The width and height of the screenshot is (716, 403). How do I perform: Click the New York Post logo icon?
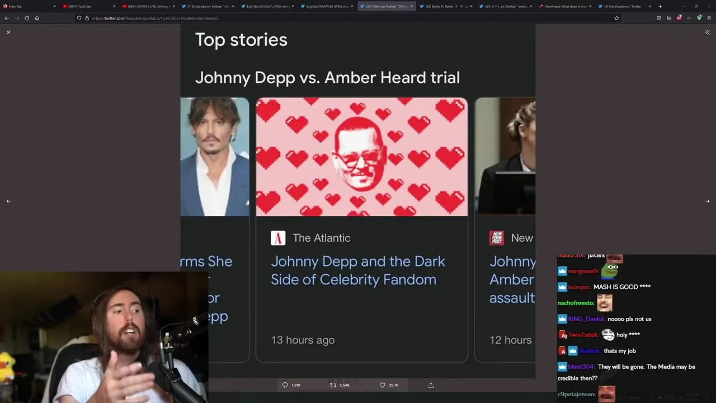[497, 238]
